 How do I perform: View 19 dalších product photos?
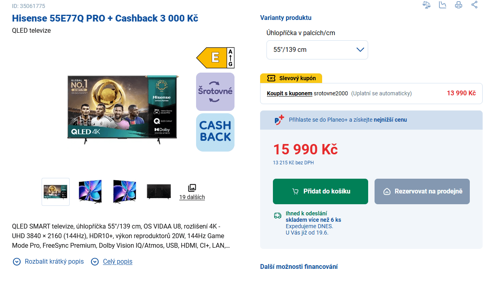(x=192, y=197)
